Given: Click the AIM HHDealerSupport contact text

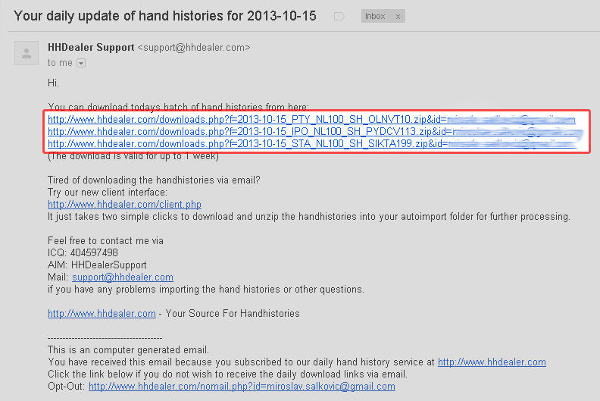Looking at the screenshot, I should [98, 265].
